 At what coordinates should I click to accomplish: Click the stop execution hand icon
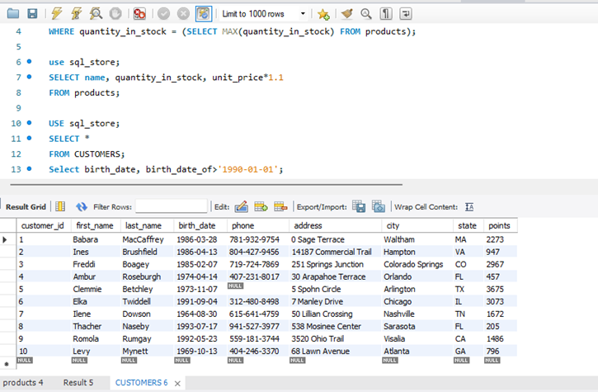coord(115,14)
